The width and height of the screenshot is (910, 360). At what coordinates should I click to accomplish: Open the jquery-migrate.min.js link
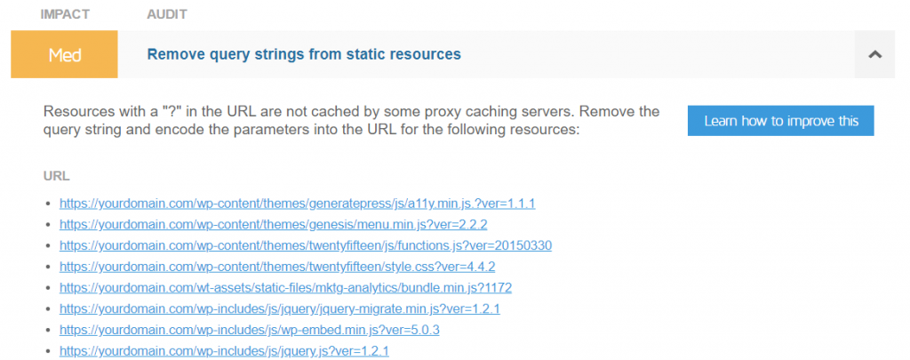click(279, 309)
